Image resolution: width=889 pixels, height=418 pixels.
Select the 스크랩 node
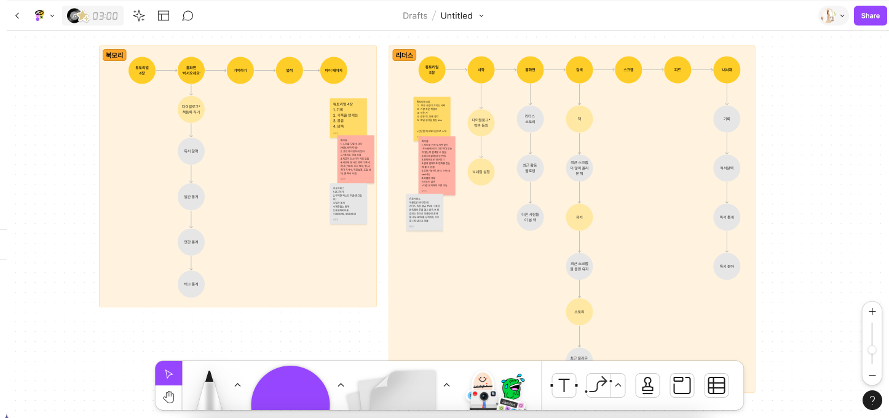[x=628, y=70]
